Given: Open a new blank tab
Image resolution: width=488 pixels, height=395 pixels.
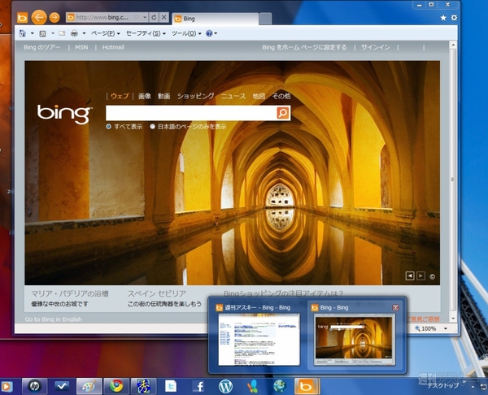Looking at the screenshot, I should (x=265, y=19).
